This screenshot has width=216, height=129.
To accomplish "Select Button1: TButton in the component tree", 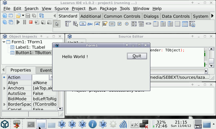I will [x=33, y=53].
